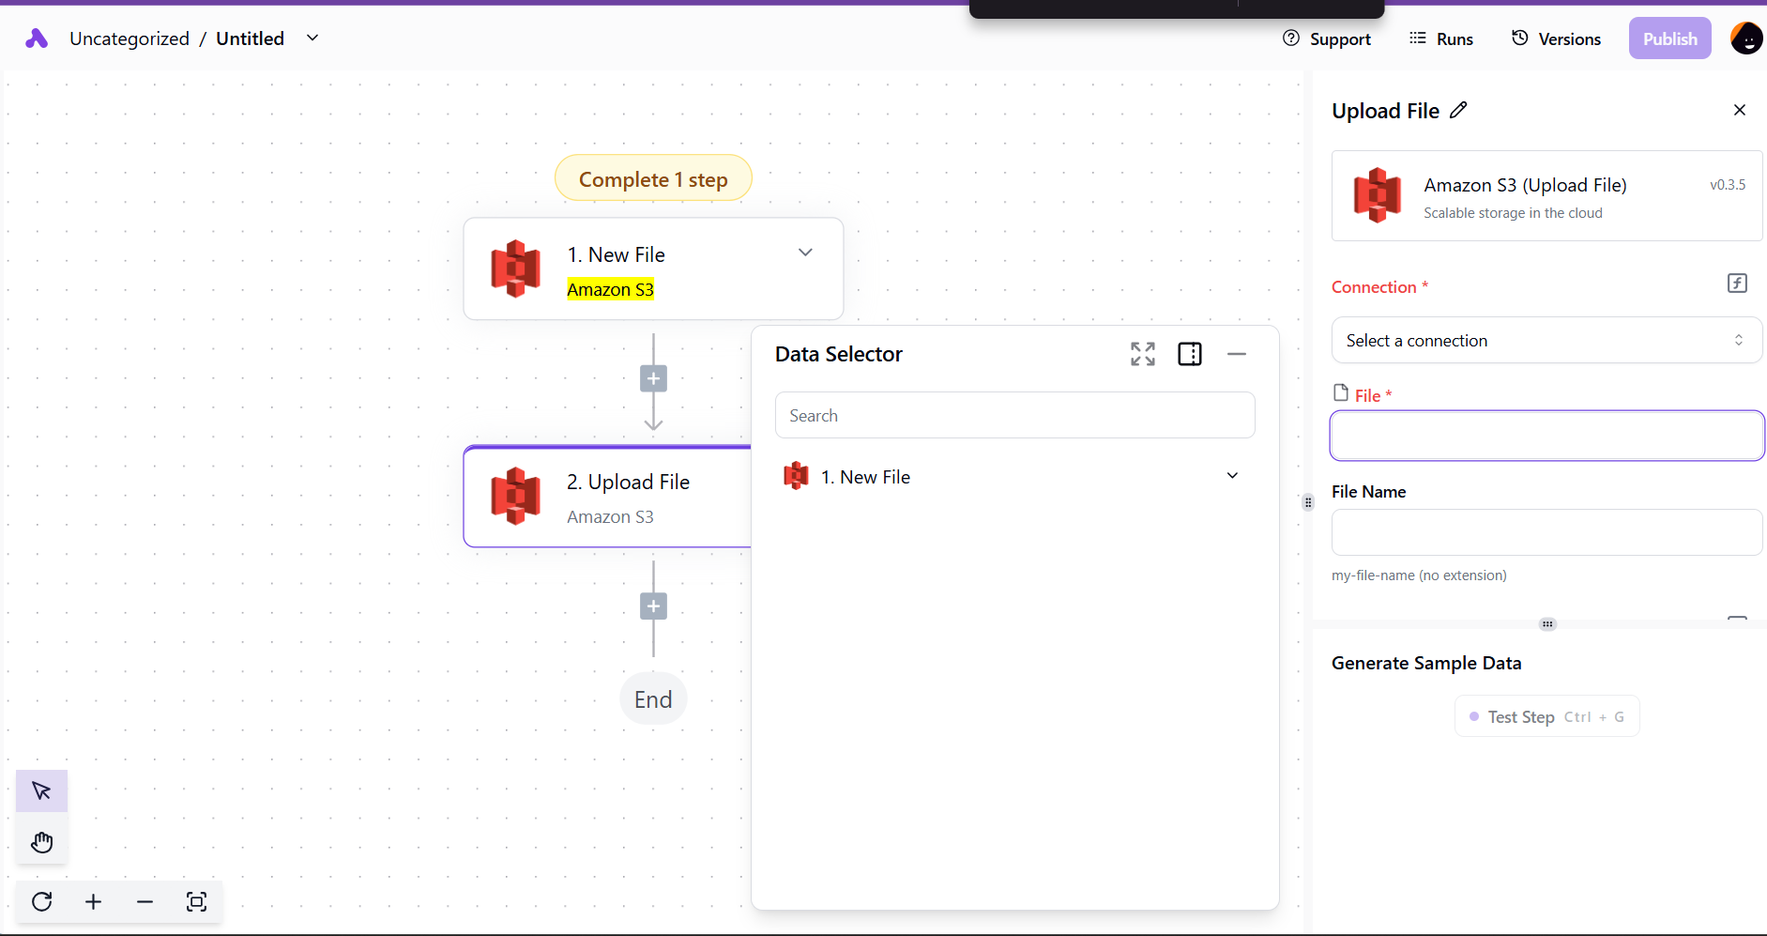
Task: Fit the flow to view
Action: click(196, 902)
